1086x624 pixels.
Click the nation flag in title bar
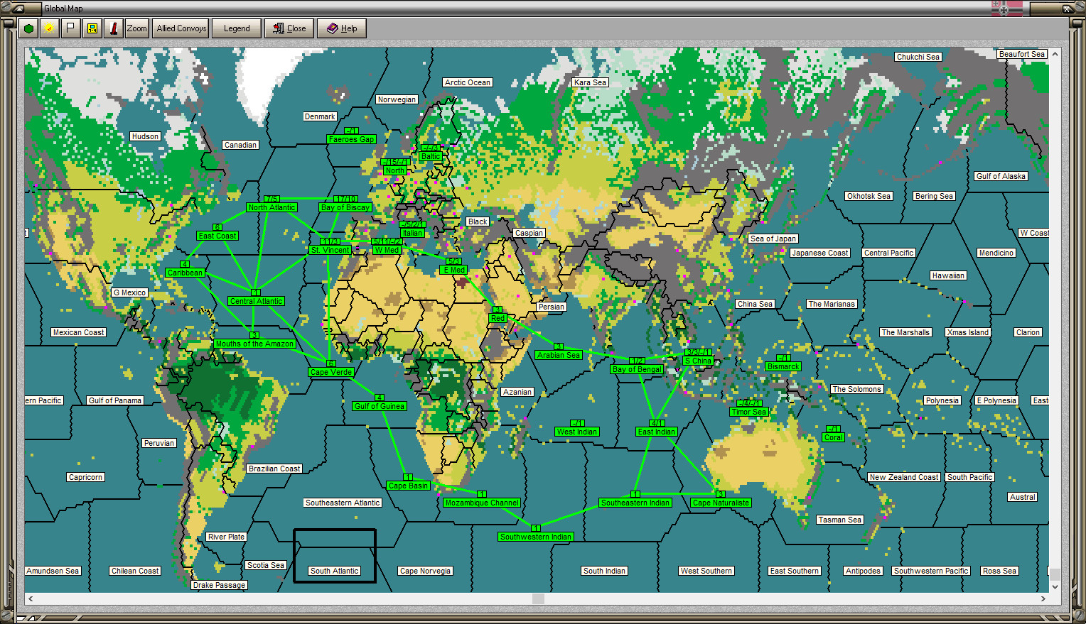pos(1007,9)
